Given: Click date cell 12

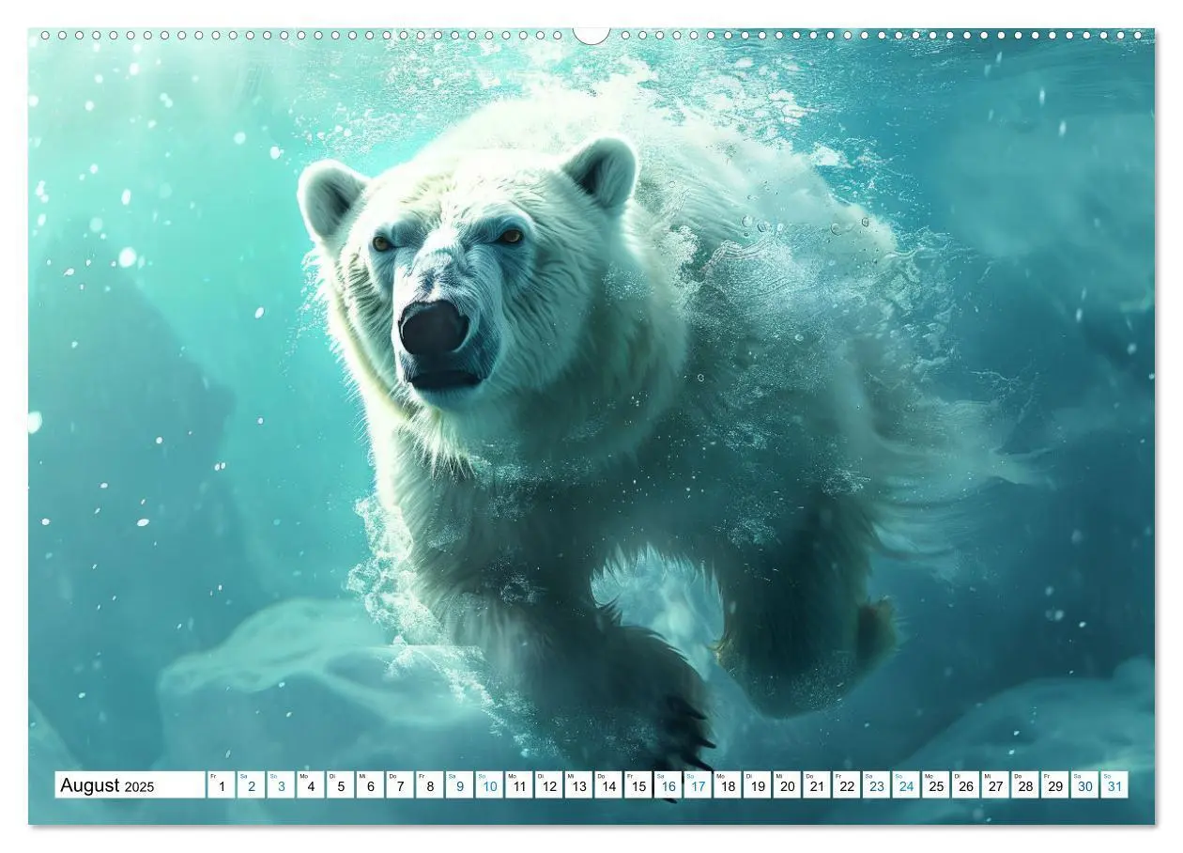Looking at the screenshot, I should coord(548,785).
